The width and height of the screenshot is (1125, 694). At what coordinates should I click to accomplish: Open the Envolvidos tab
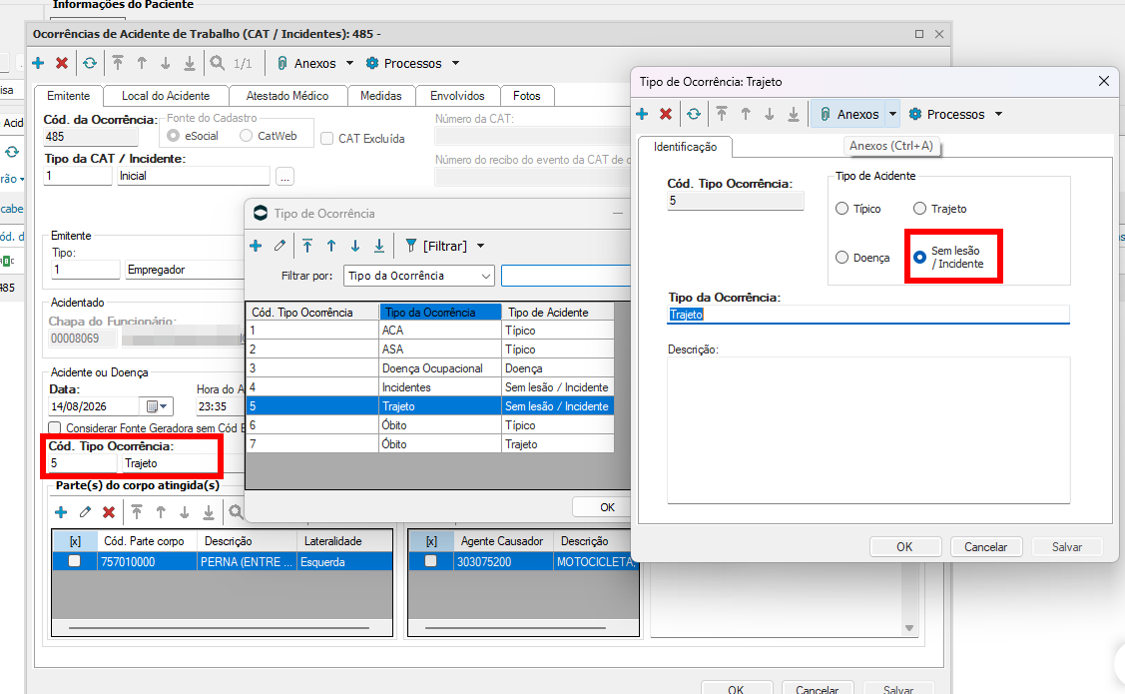pos(458,96)
